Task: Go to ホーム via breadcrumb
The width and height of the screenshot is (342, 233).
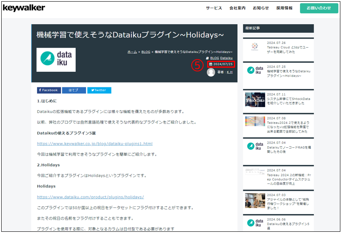Action: click(x=132, y=52)
